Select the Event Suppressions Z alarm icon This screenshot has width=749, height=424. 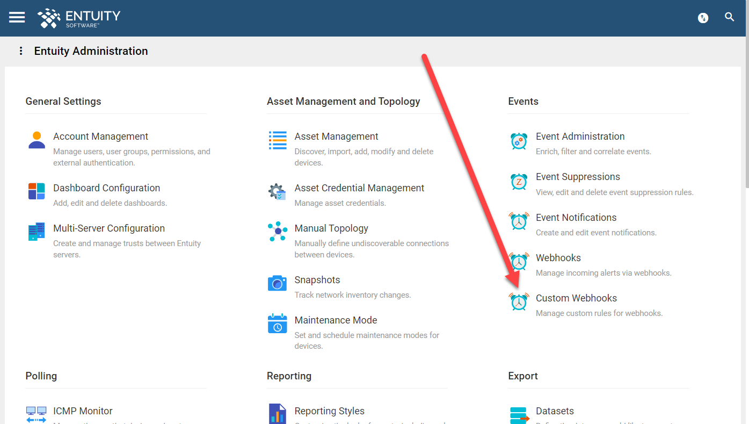(518, 181)
